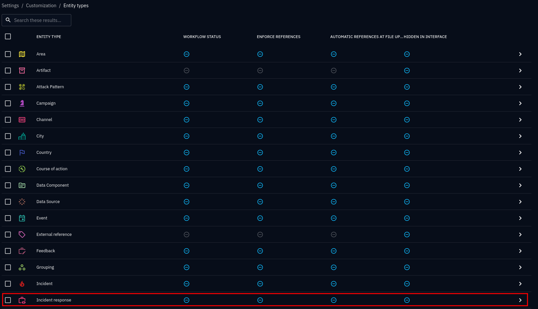Go to Customization breadcrumb
This screenshot has height=309, width=538.
point(41,6)
